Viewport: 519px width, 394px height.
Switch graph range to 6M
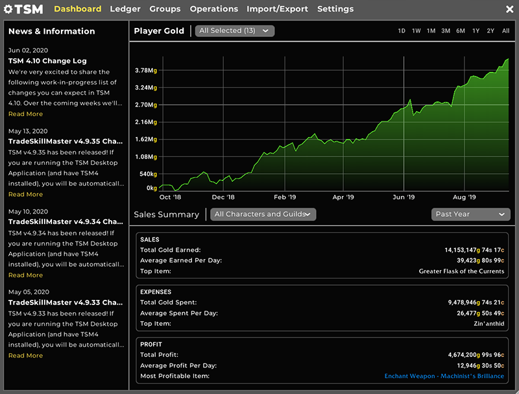pos(461,31)
